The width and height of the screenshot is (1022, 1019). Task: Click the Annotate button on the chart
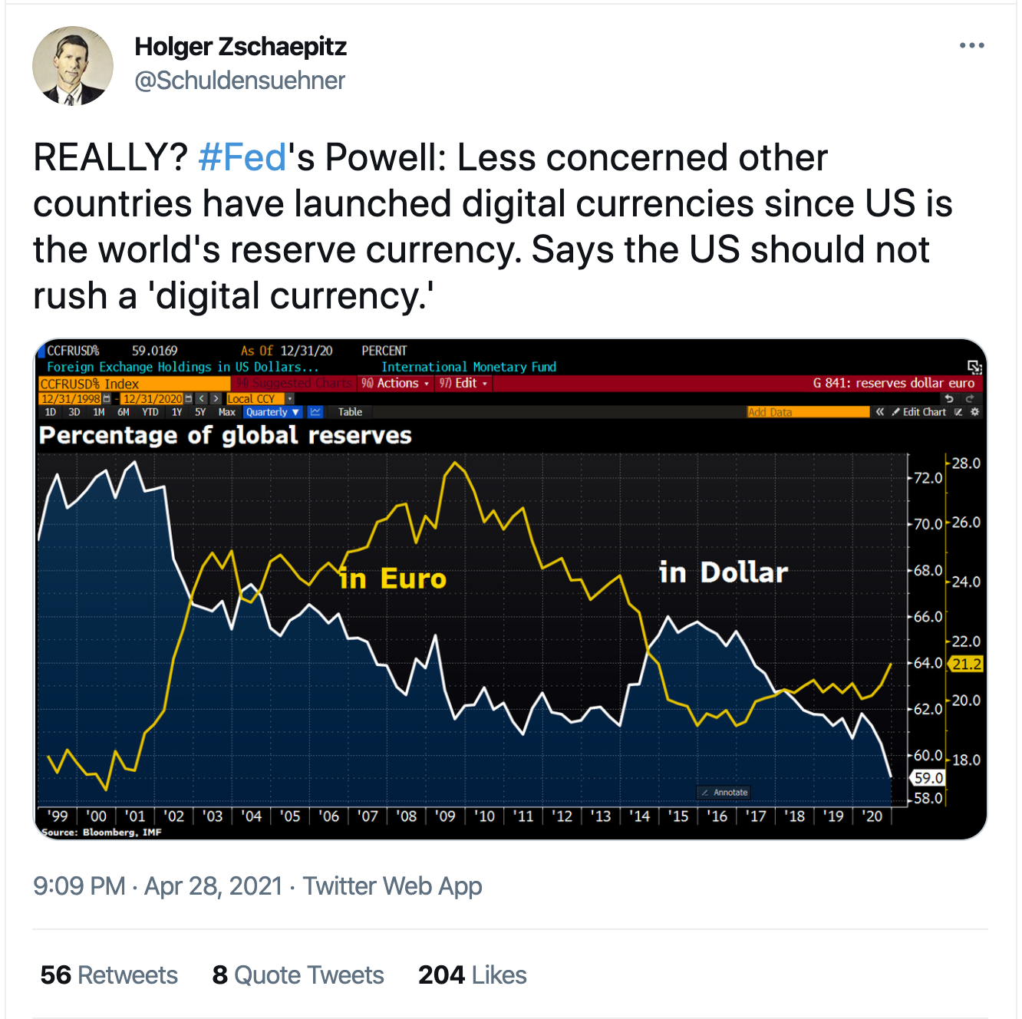click(x=724, y=793)
